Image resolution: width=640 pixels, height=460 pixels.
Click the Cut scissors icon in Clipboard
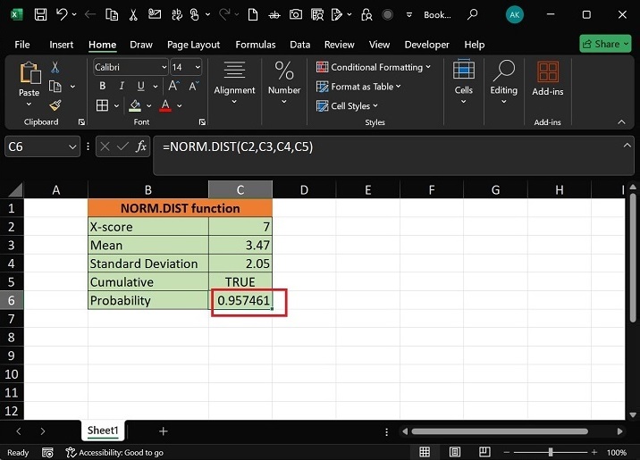pos(55,68)
